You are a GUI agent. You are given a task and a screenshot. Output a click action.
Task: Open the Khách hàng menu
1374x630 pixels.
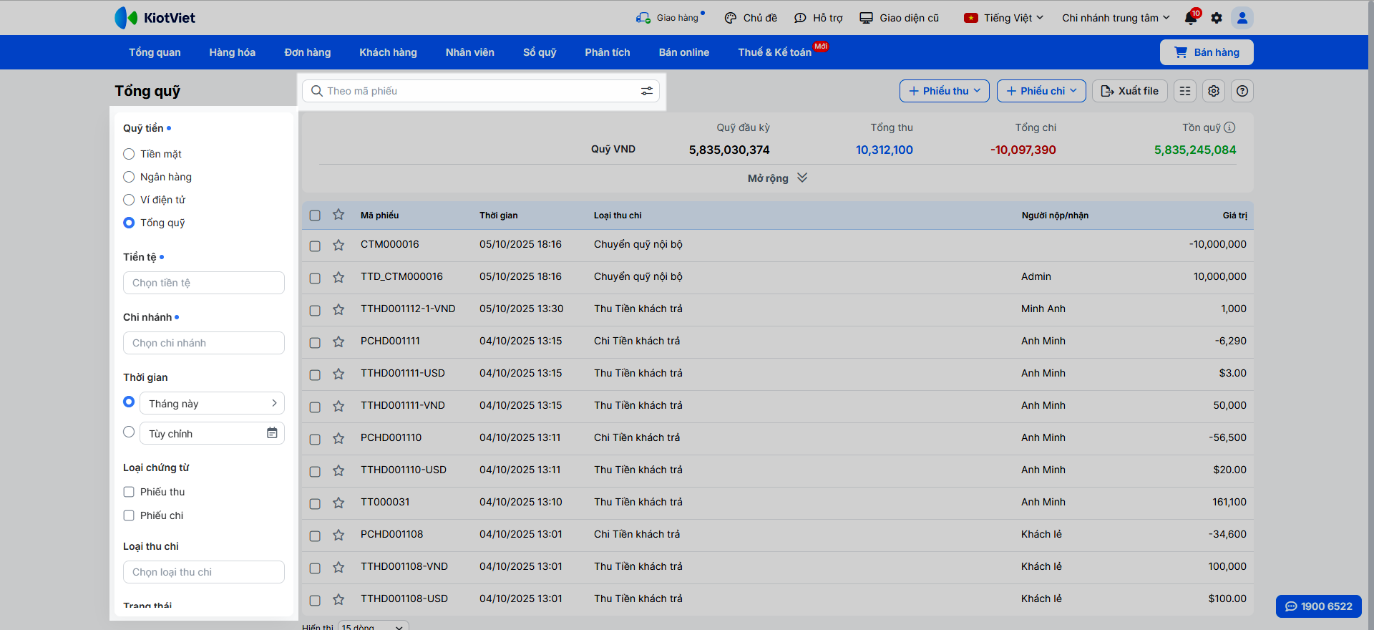coord(389,52)
